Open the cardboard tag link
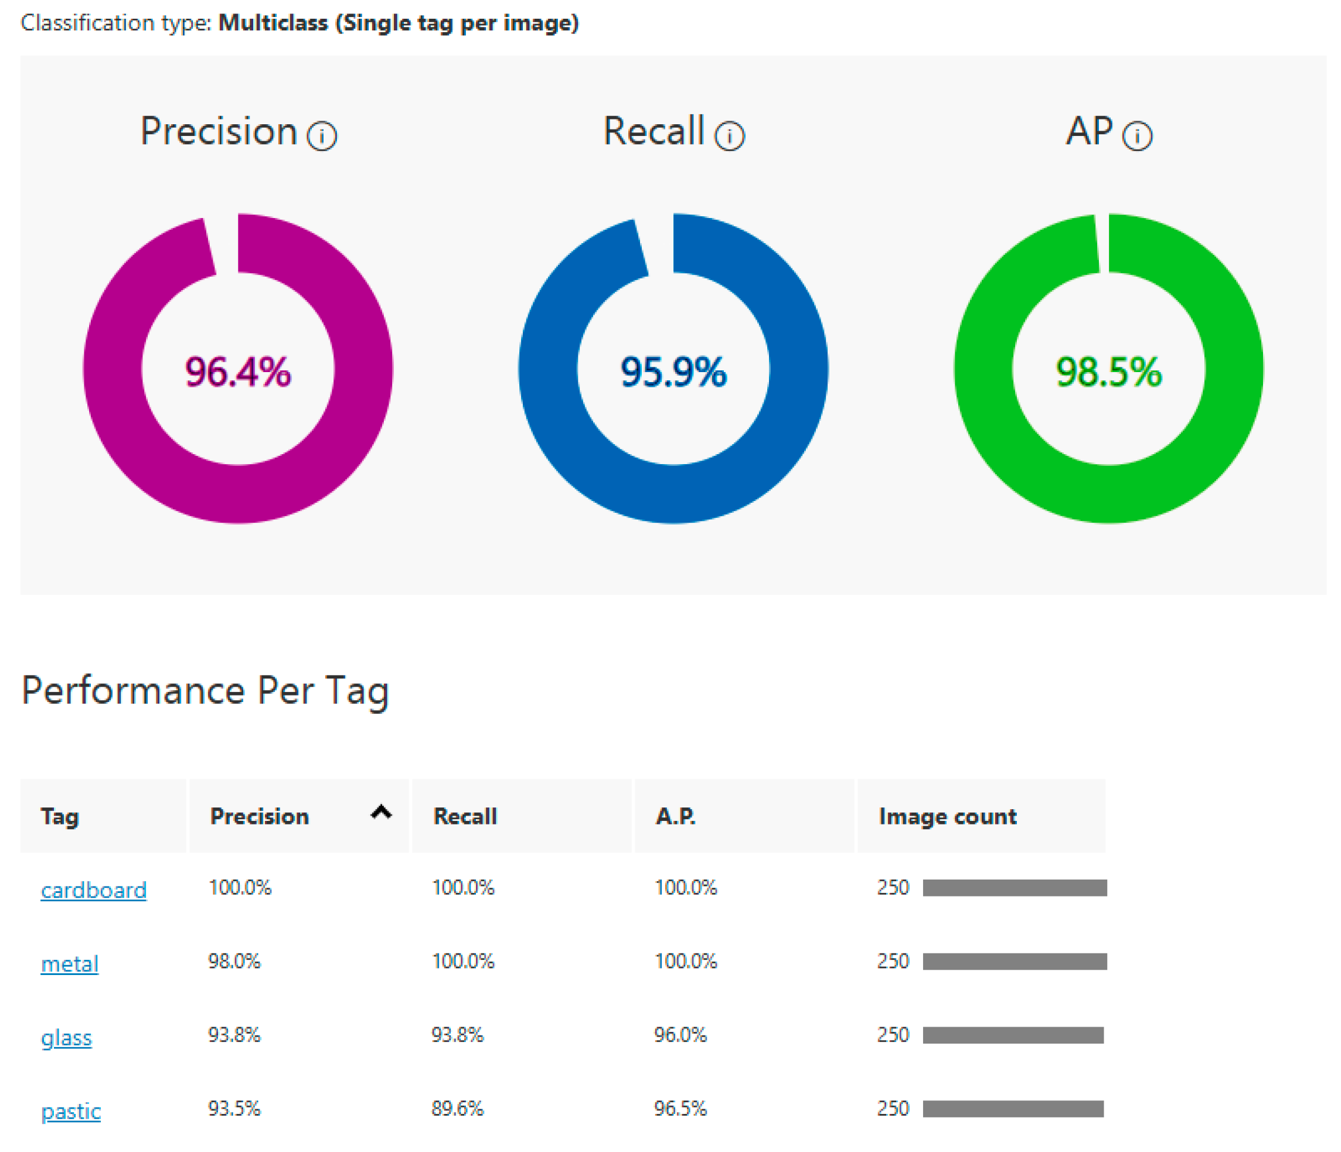 coord(94,891)
